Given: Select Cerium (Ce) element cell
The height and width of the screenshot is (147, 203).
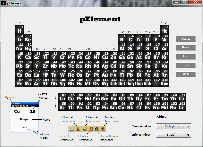Looking at the screenshot, I should [71, 97].
